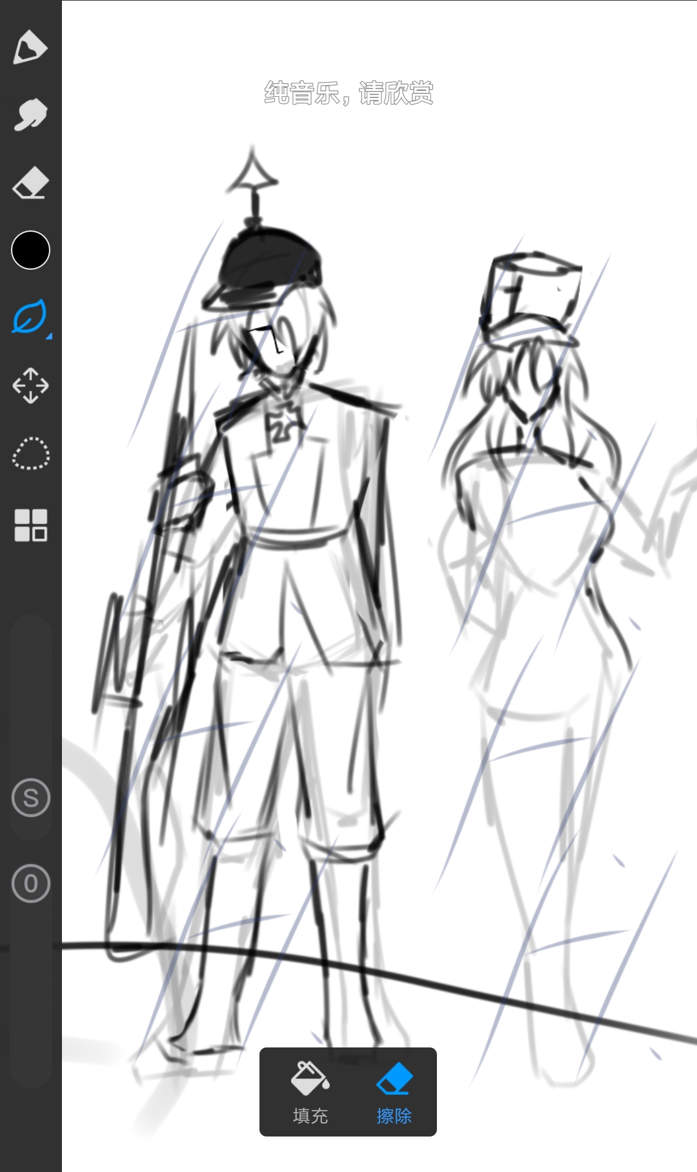Viewport: 697px width, 1172px height.
Task: Click the S brush size slider handle
Action: click(x=30, y=798)
